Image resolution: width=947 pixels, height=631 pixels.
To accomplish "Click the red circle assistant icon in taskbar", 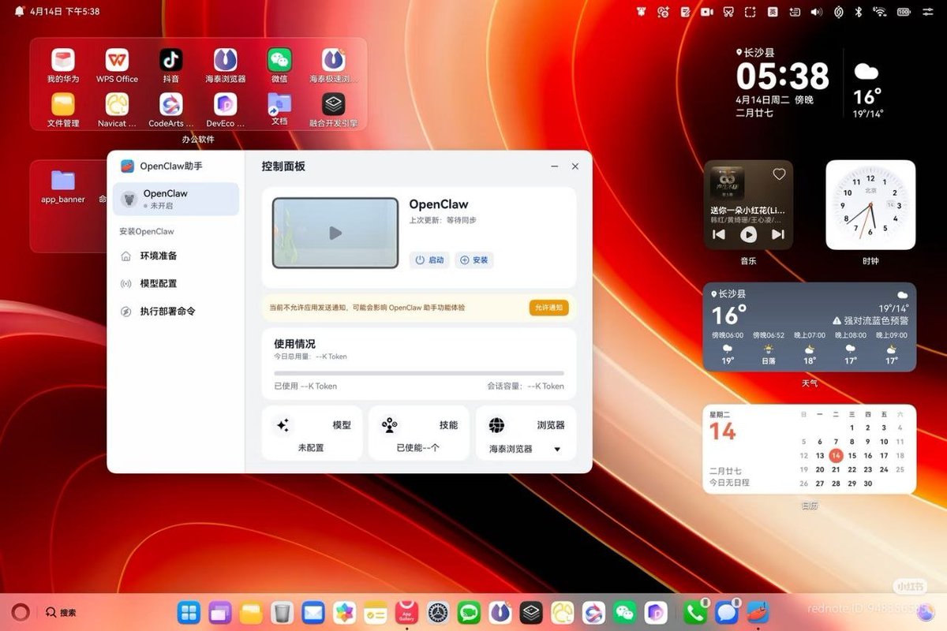I will 21,612.
